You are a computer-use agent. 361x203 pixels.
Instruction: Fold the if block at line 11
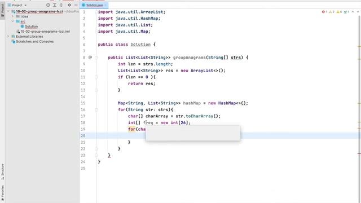pos(96,77)
